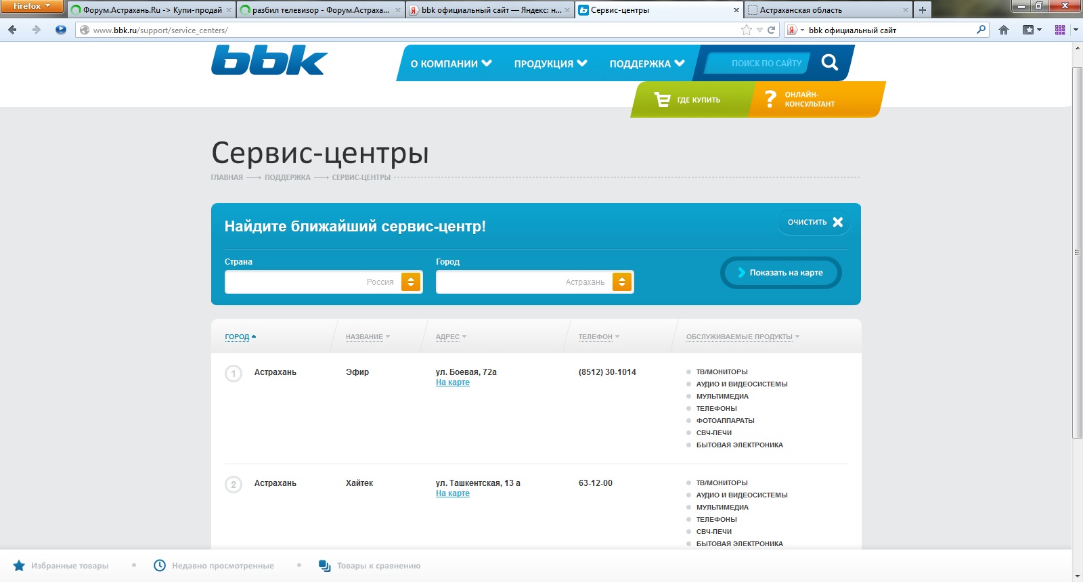Switch to Астраханская область tab

pos(828,10)
